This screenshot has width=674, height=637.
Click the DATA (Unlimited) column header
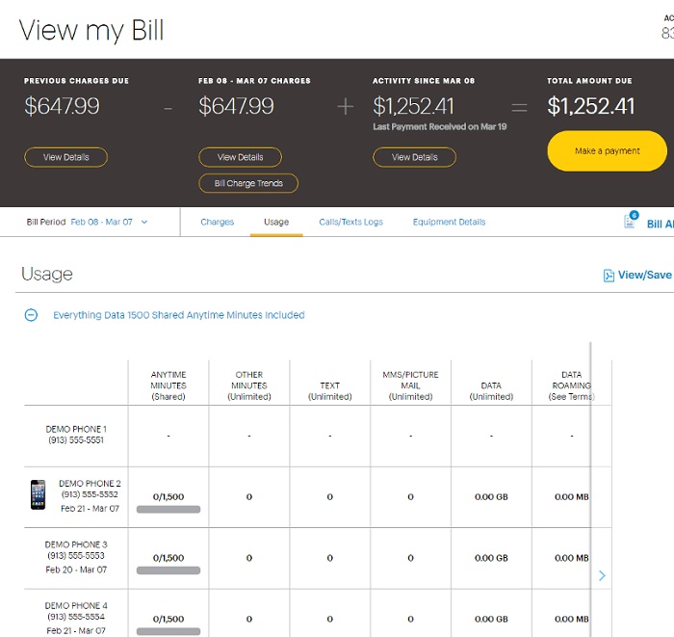coord(491,391)
